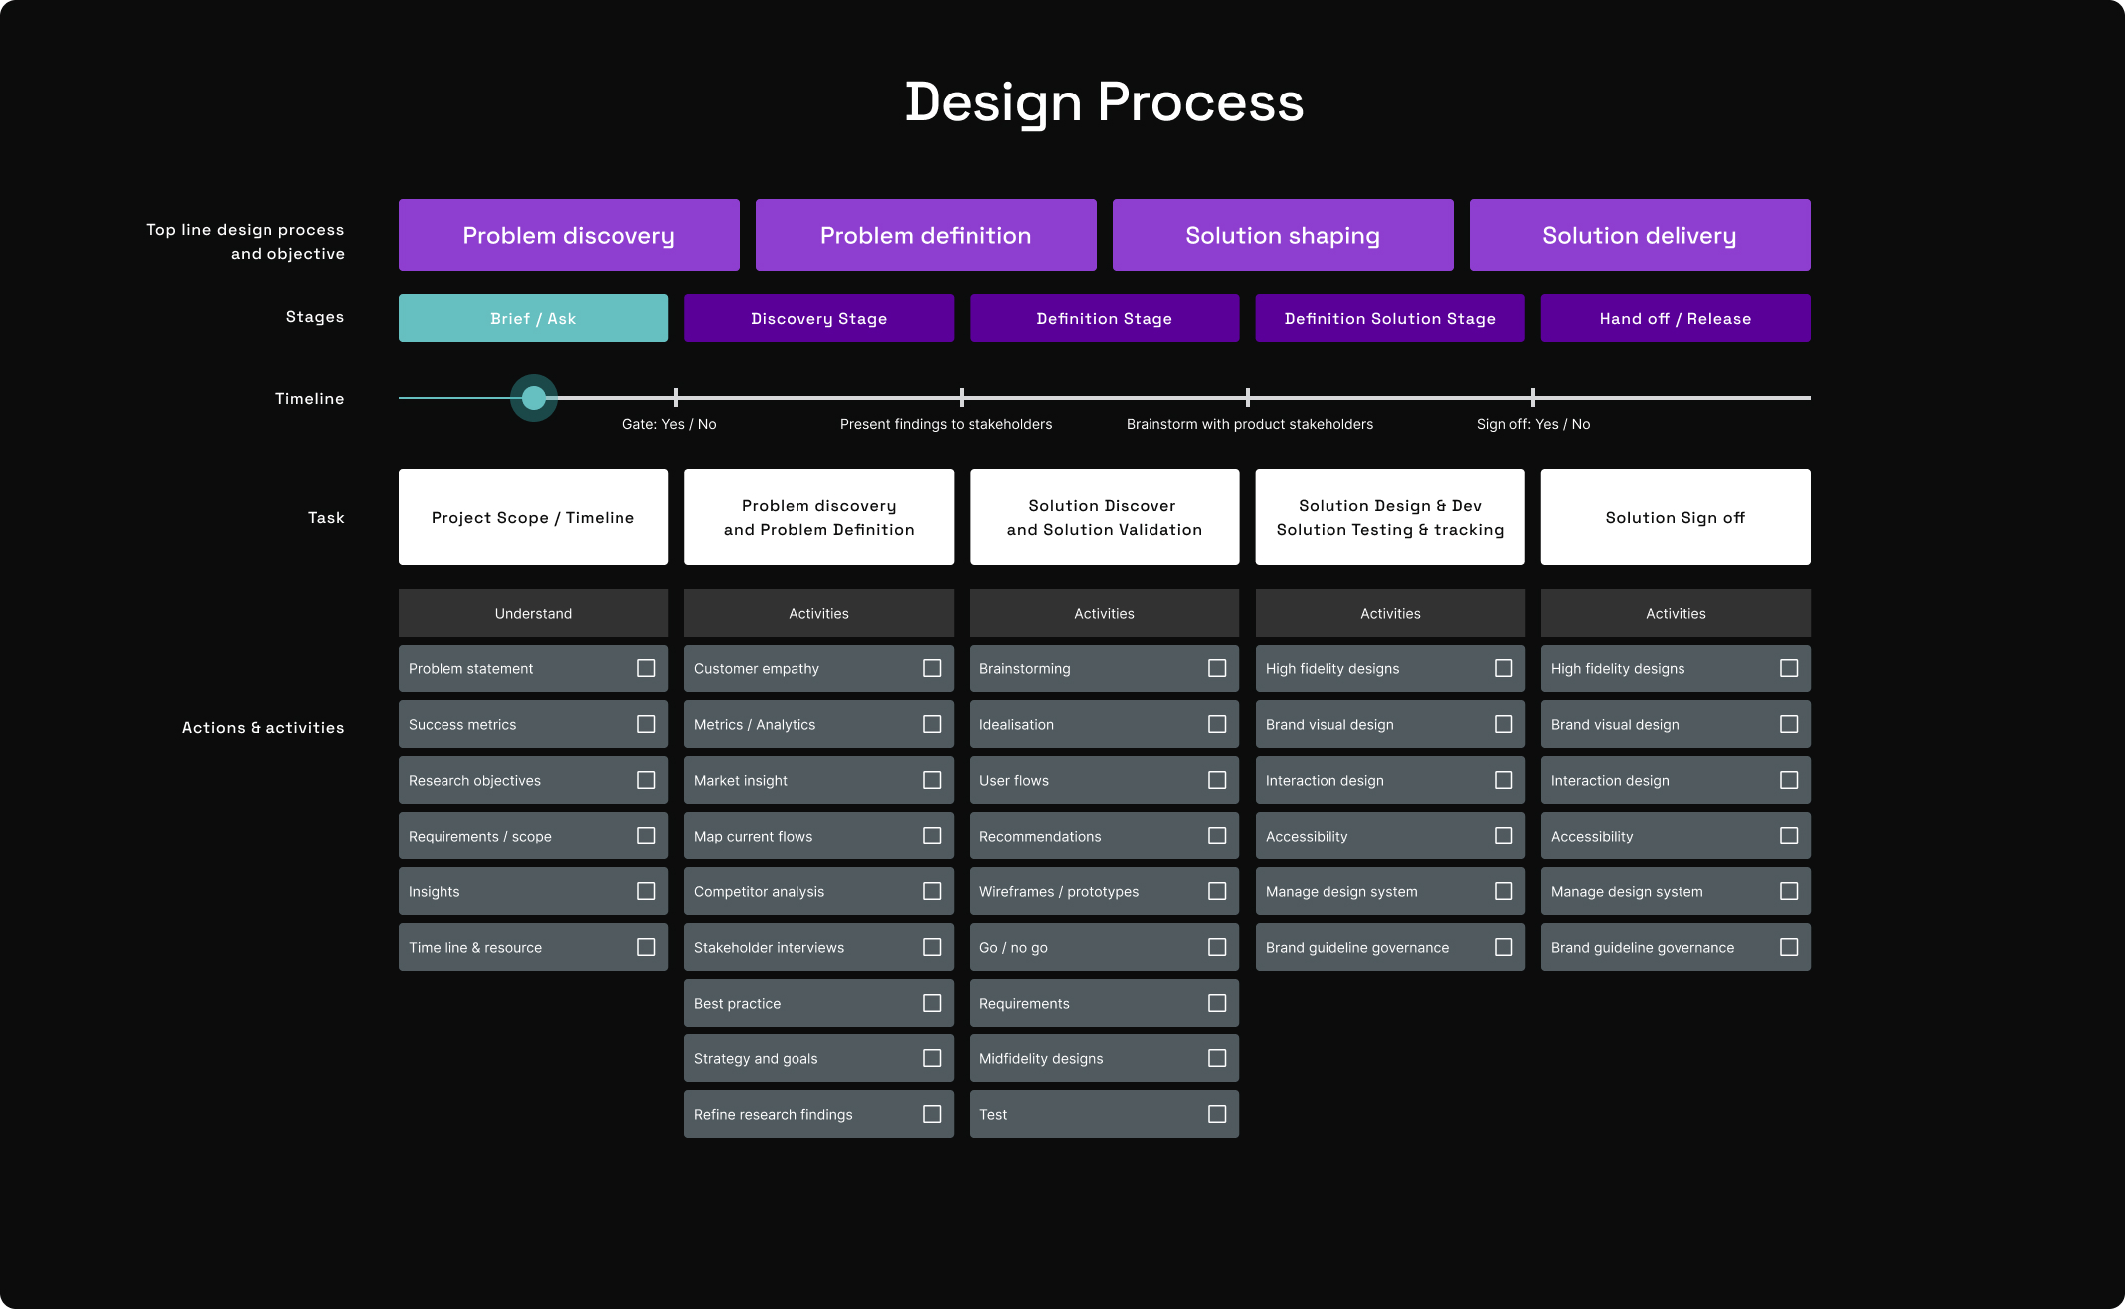Toggle the Requirements / scope checkbox
Screen dimensions: 2125x1309
(x=646, y=836)
